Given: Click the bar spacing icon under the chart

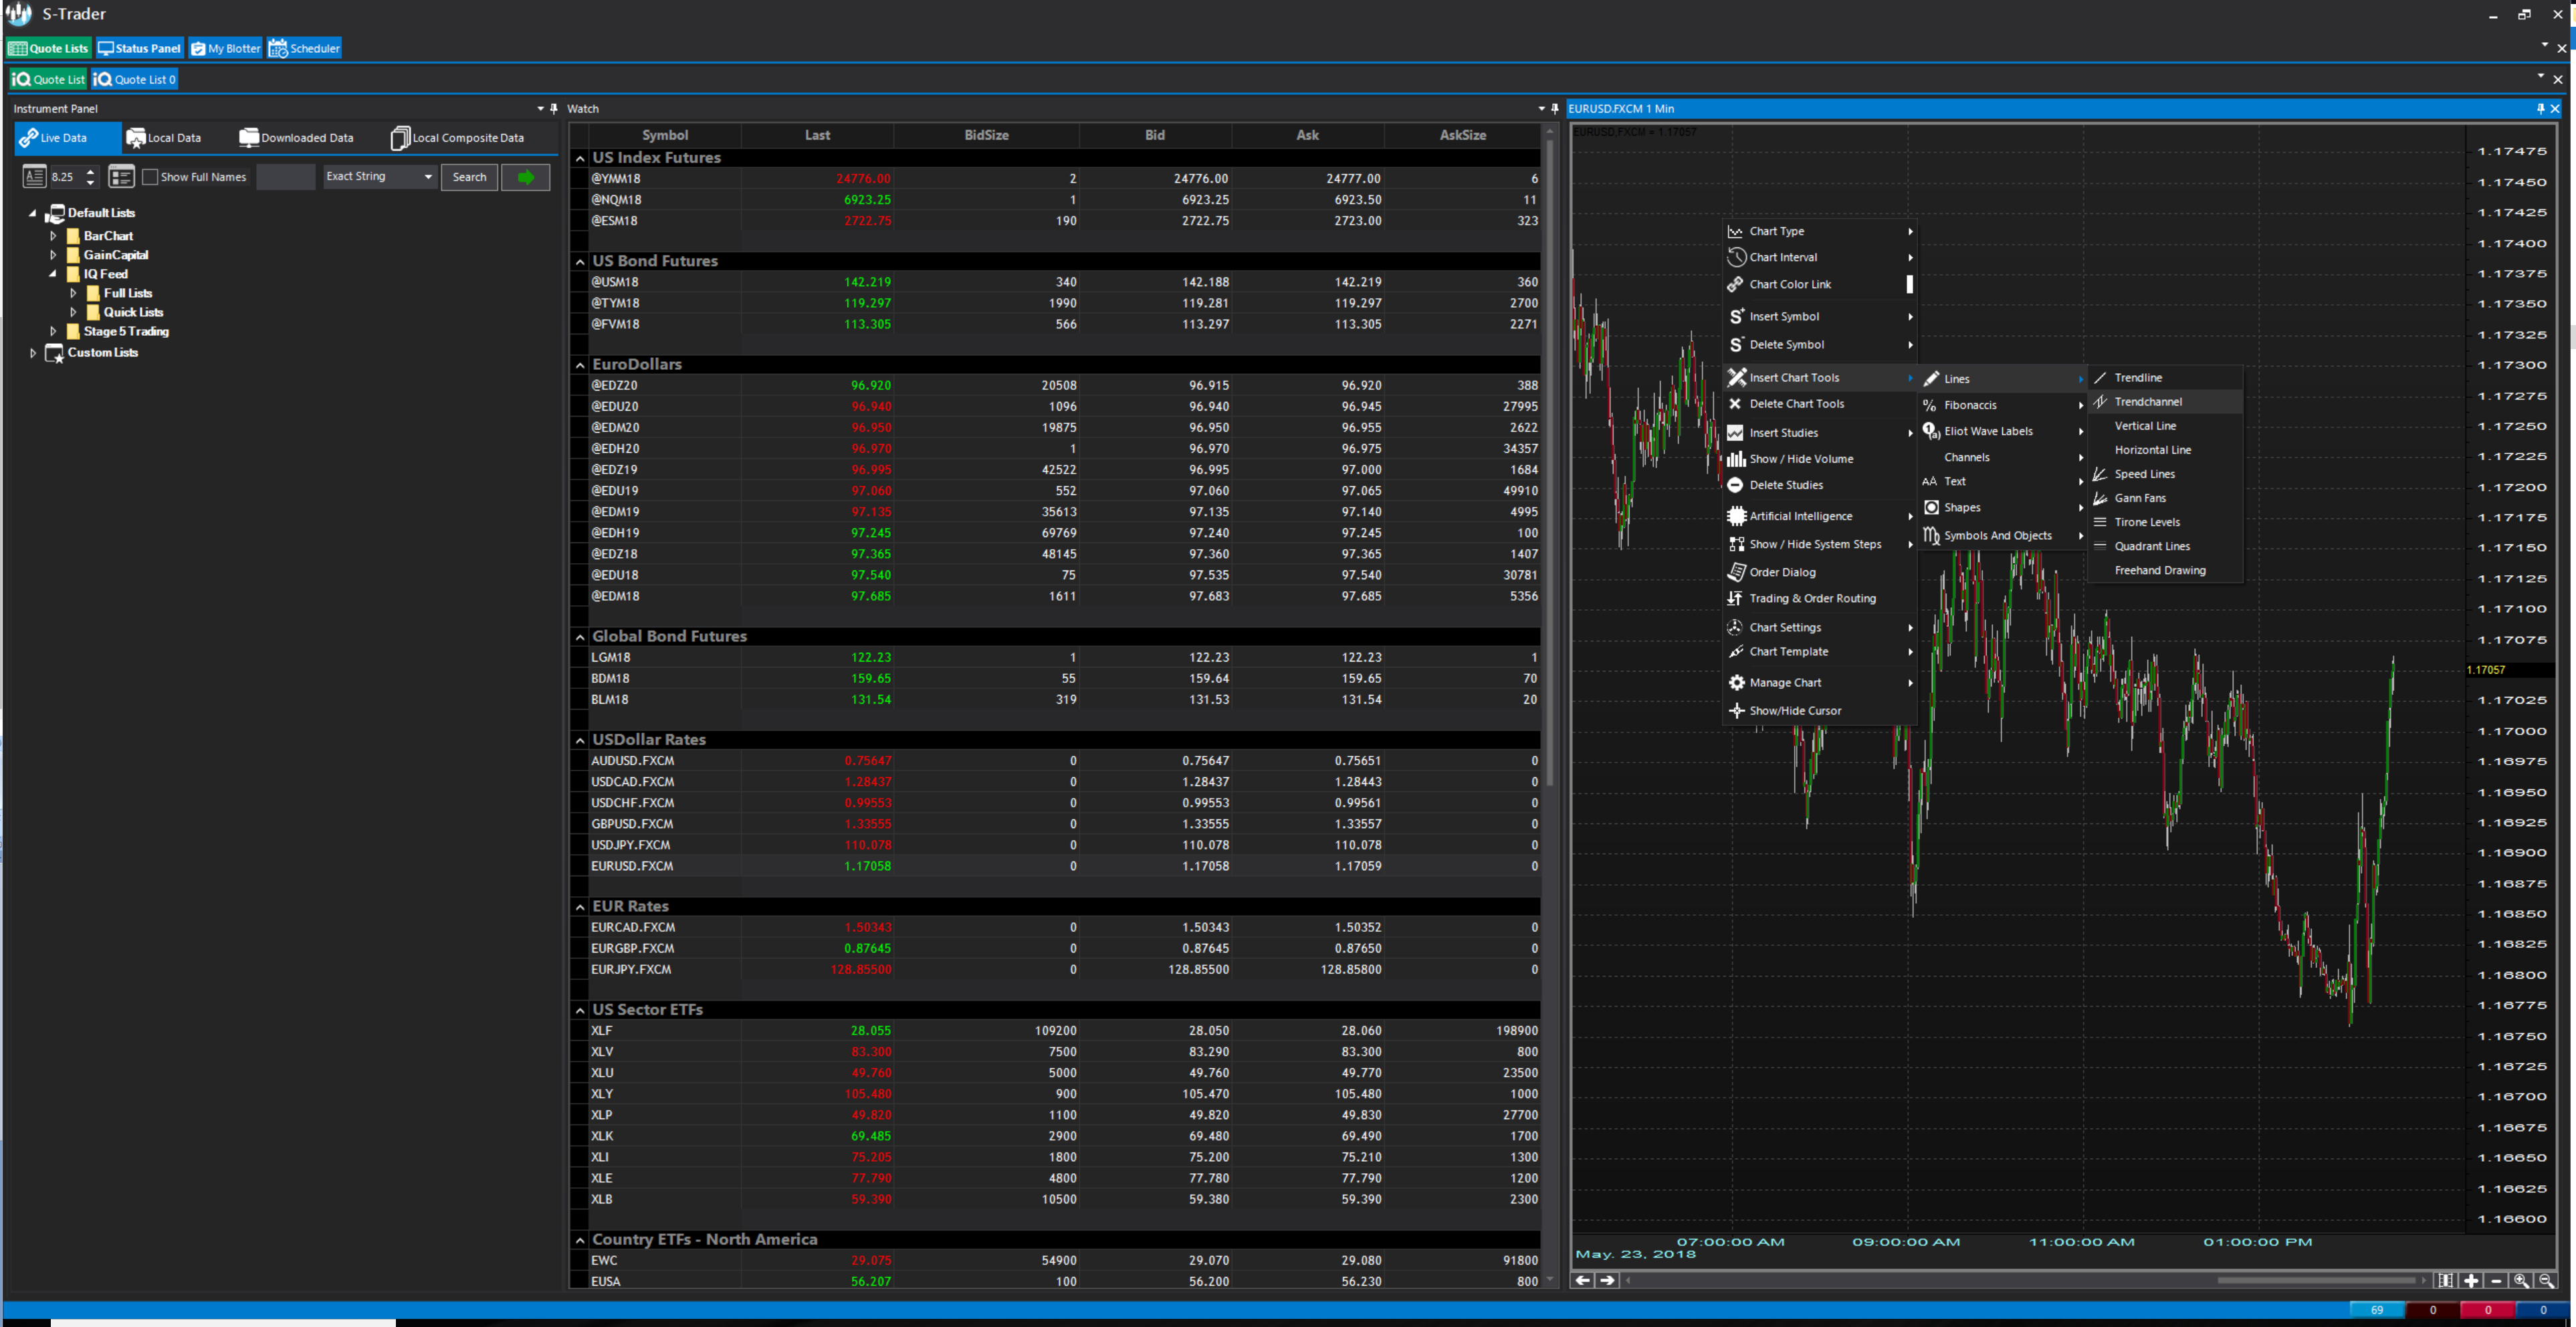Looking at the screenshot, I should point(2445,1280).
